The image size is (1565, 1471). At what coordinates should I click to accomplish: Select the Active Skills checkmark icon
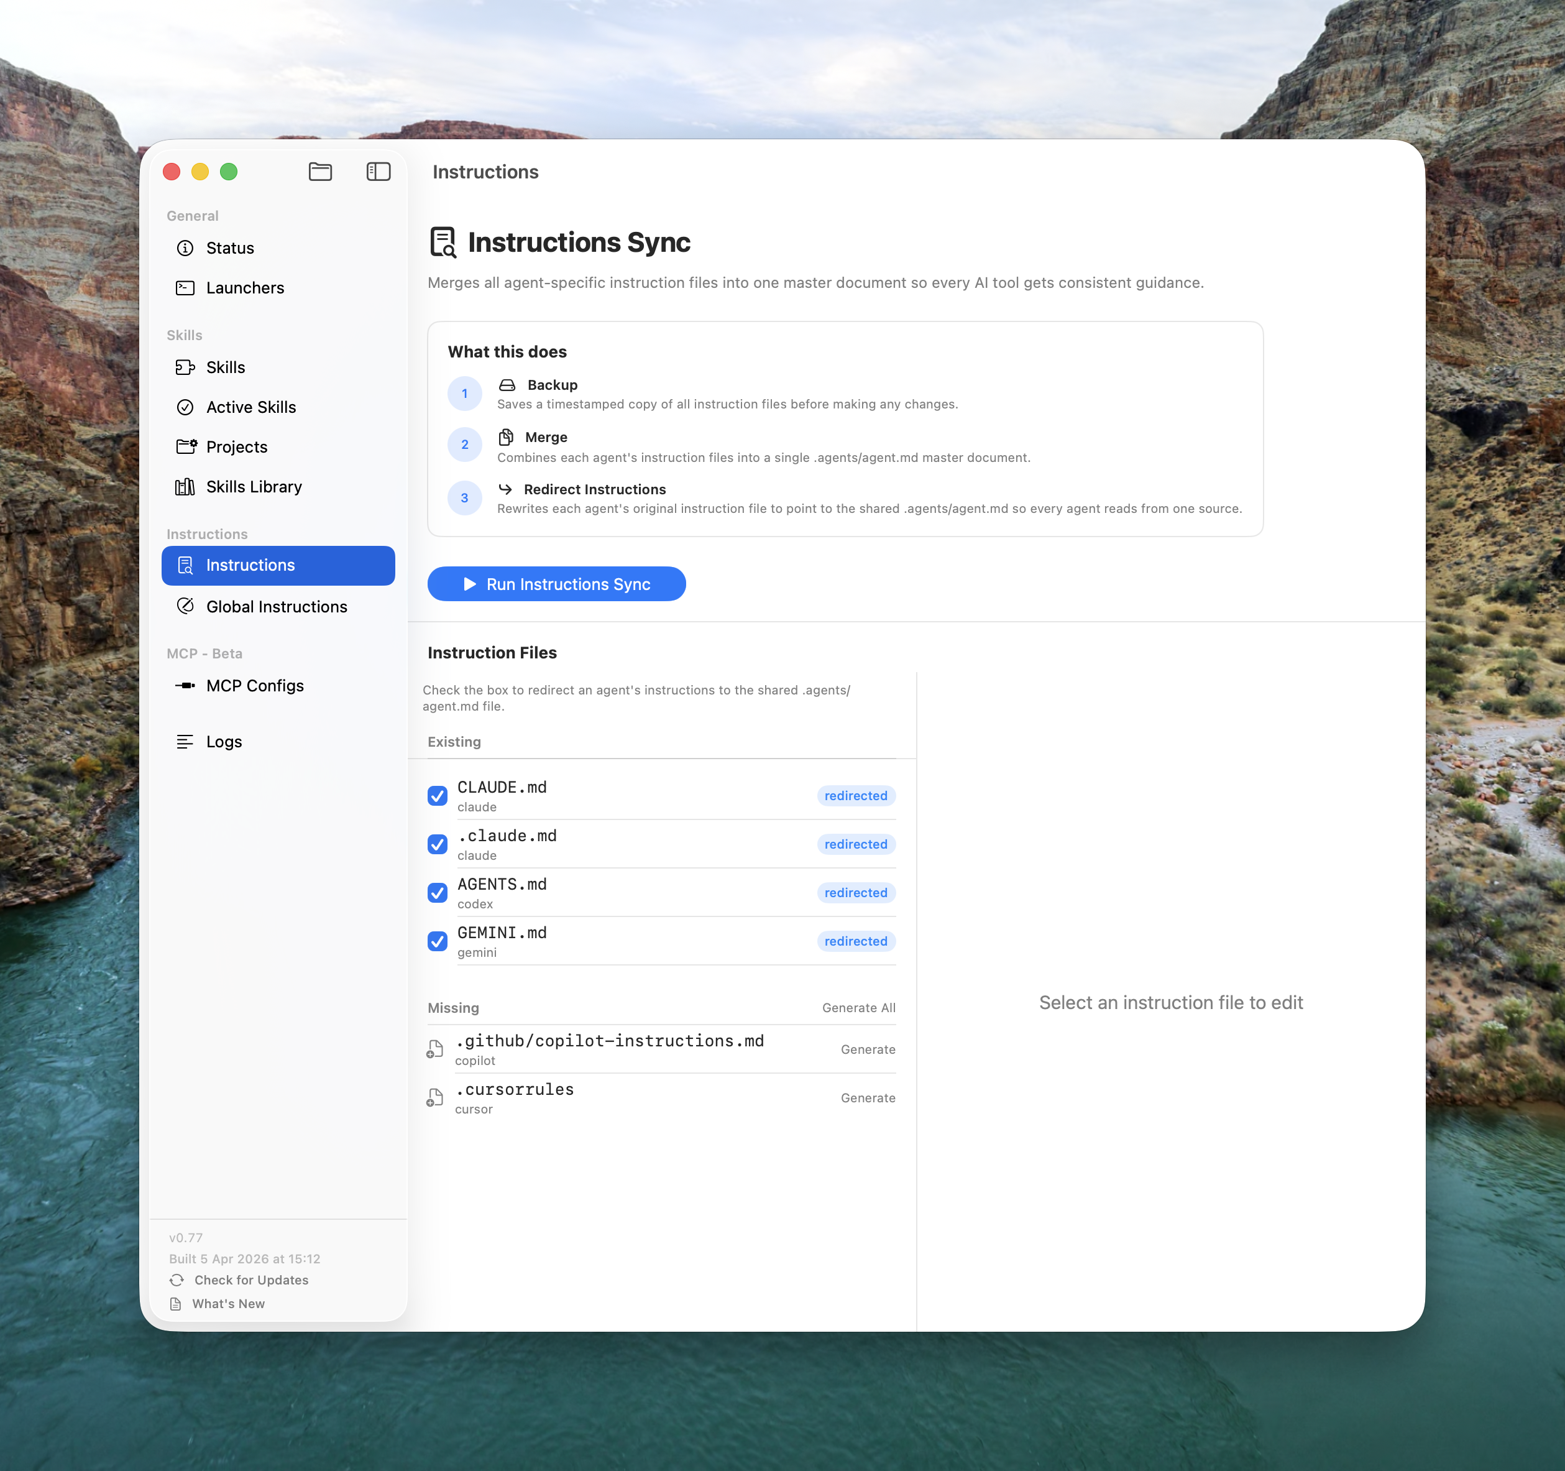(185, 407)
